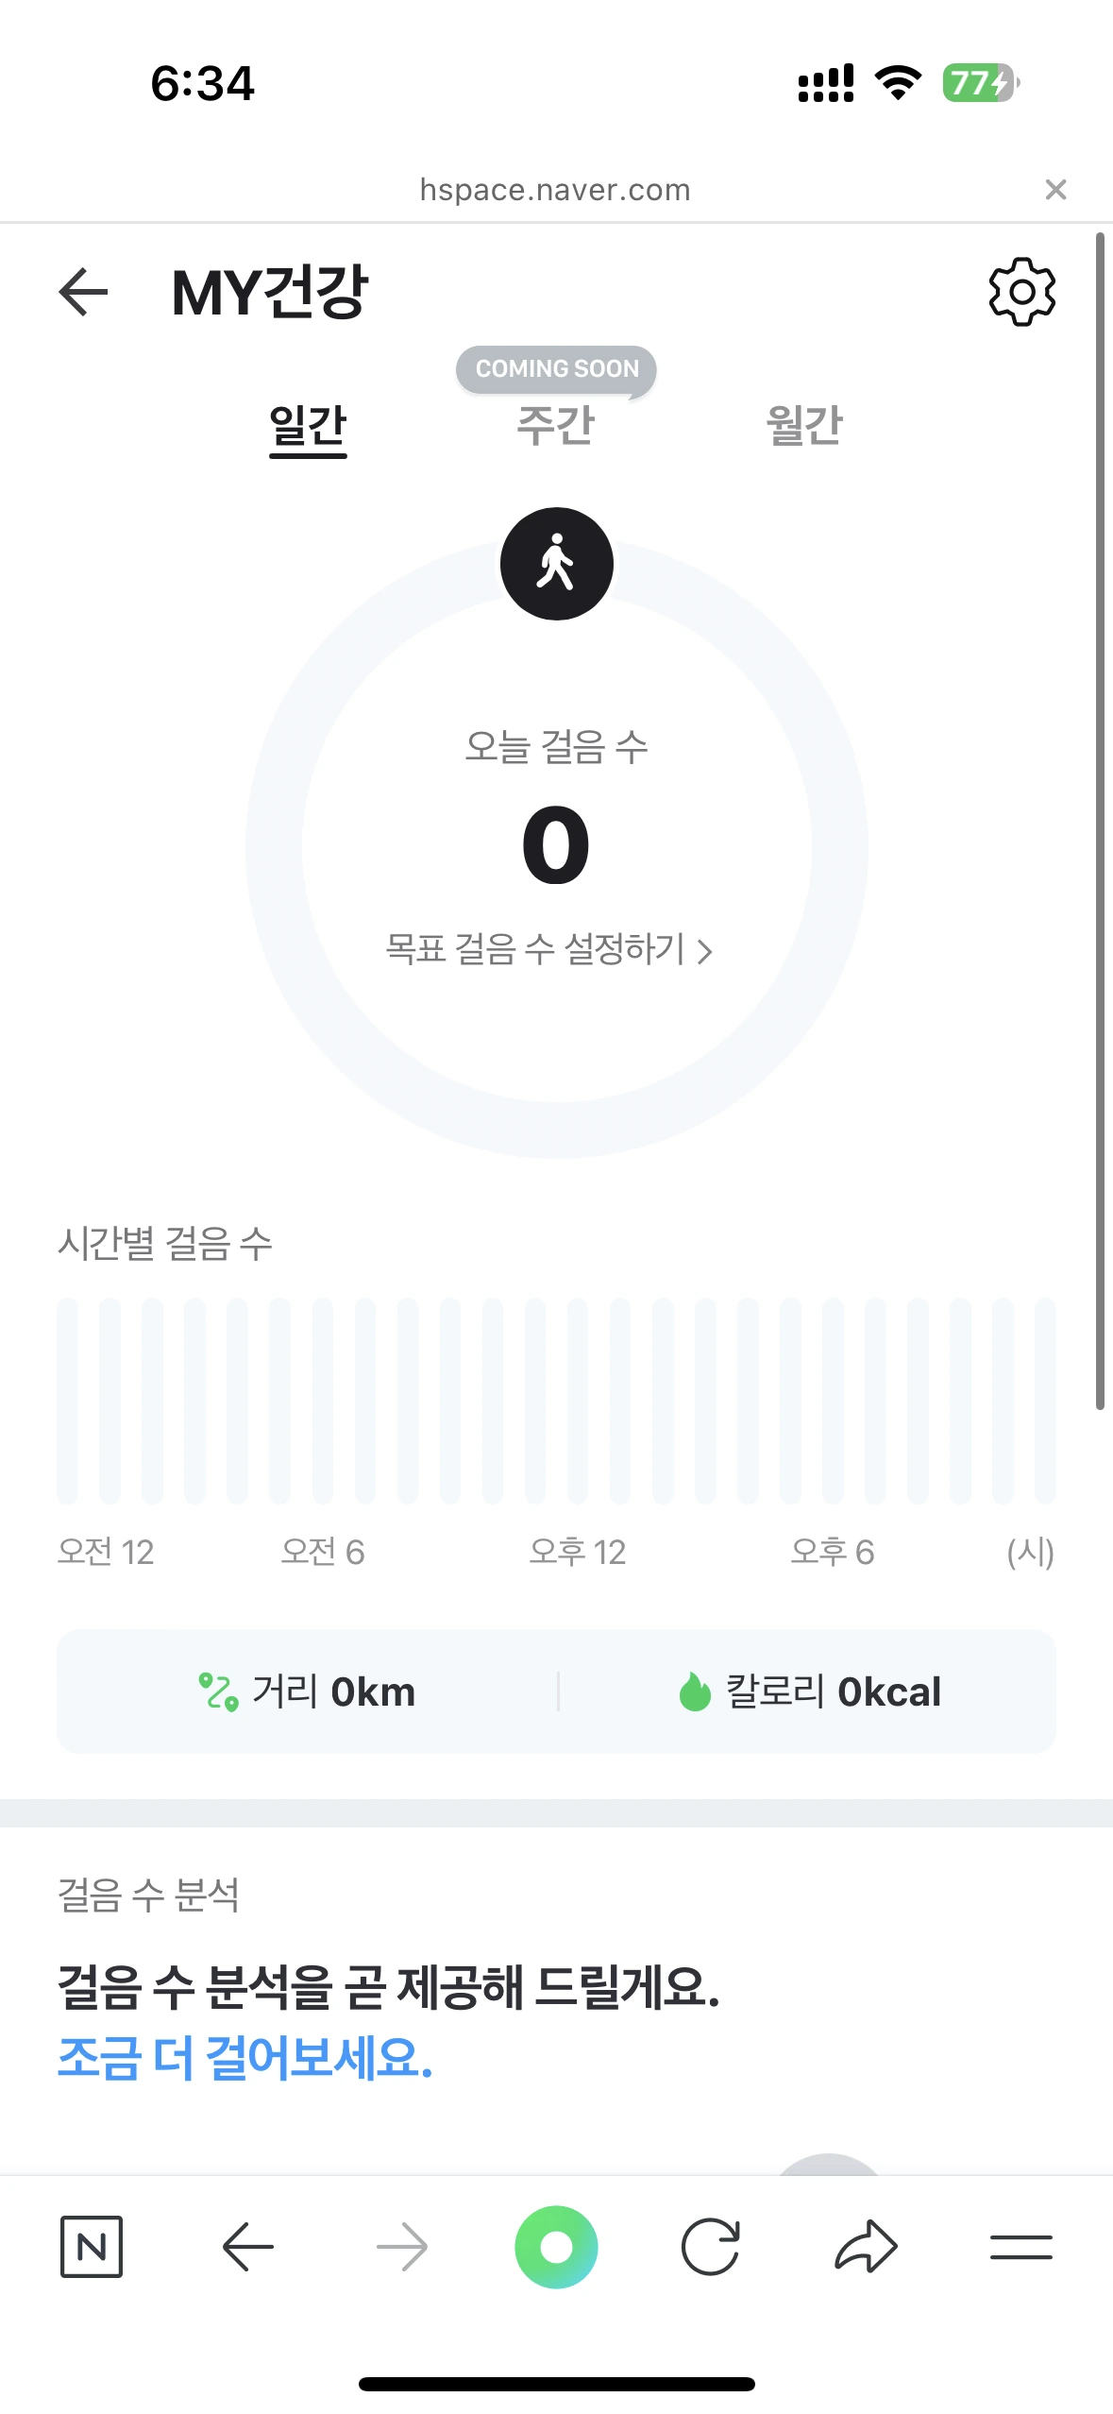The width and height of the screenshot is (1113, 2414).
Task: Select the 일간 tab
Action: coord(308,427)
